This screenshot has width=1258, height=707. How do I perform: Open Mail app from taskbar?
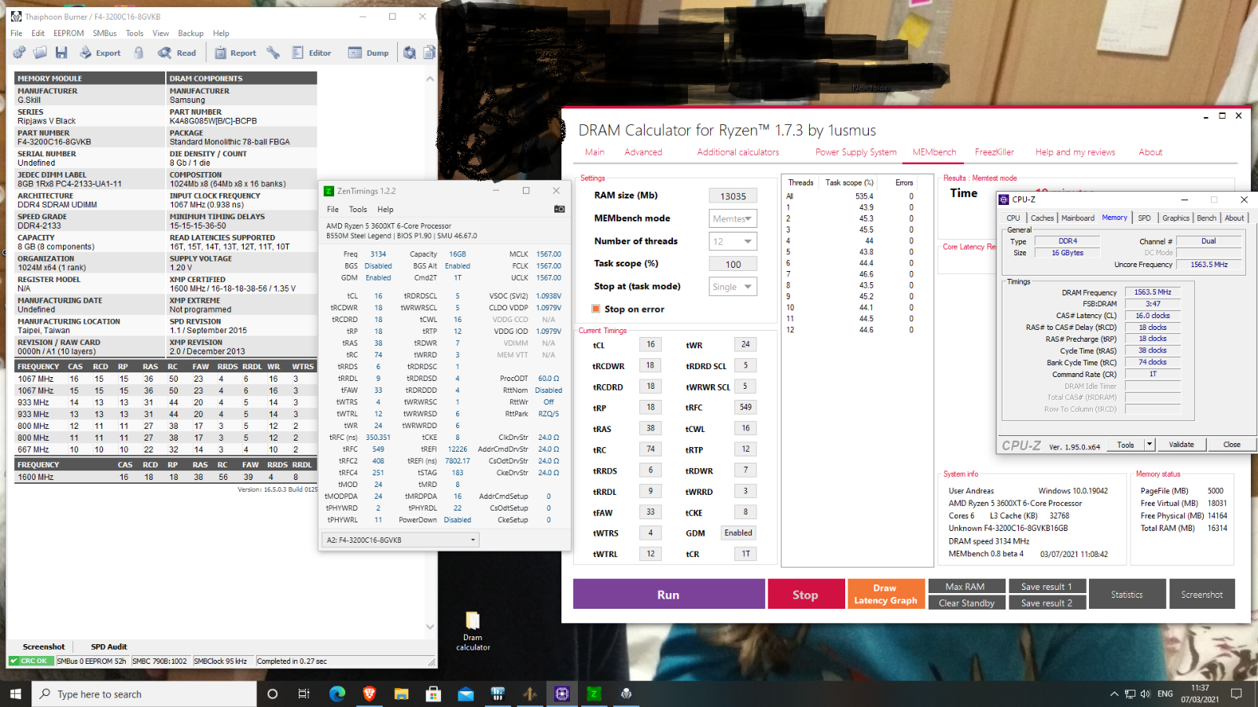(465, 694)
